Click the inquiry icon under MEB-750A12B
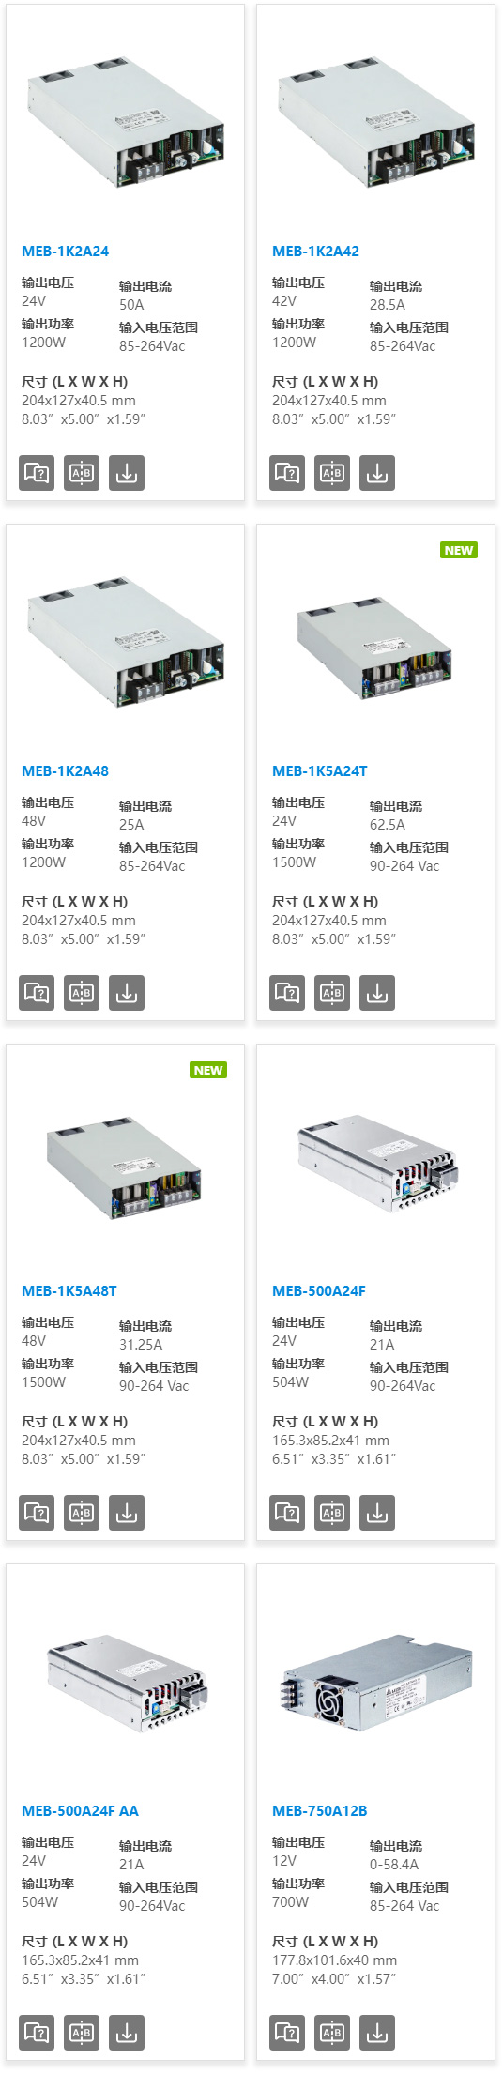This screenshot has height=2074, width=503. pos(288,2033)
